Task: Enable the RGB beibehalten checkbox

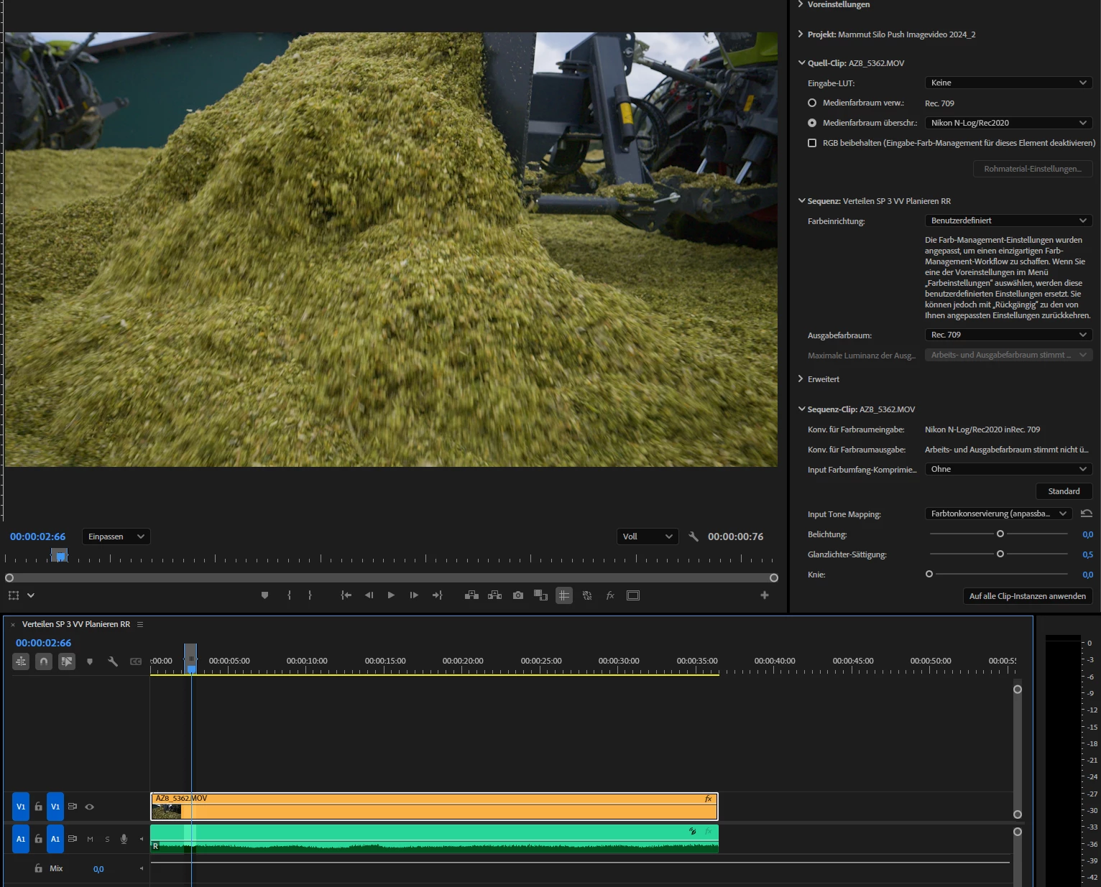Action: click(812, 143)
